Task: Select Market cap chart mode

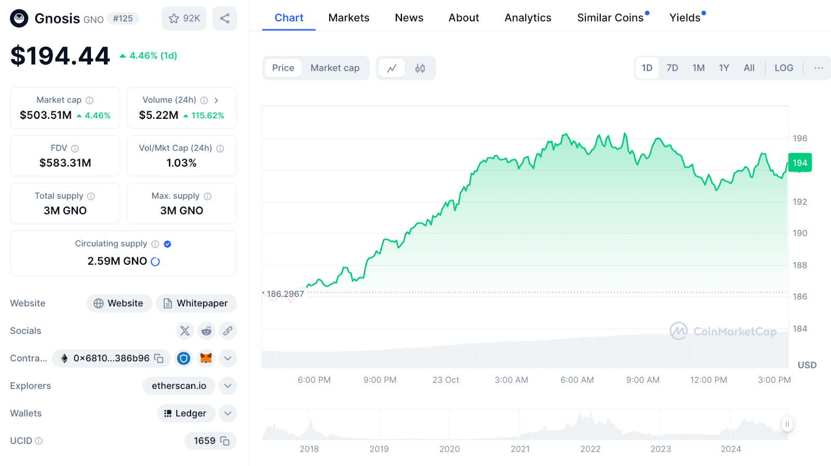Action: (x=335, y=68)
